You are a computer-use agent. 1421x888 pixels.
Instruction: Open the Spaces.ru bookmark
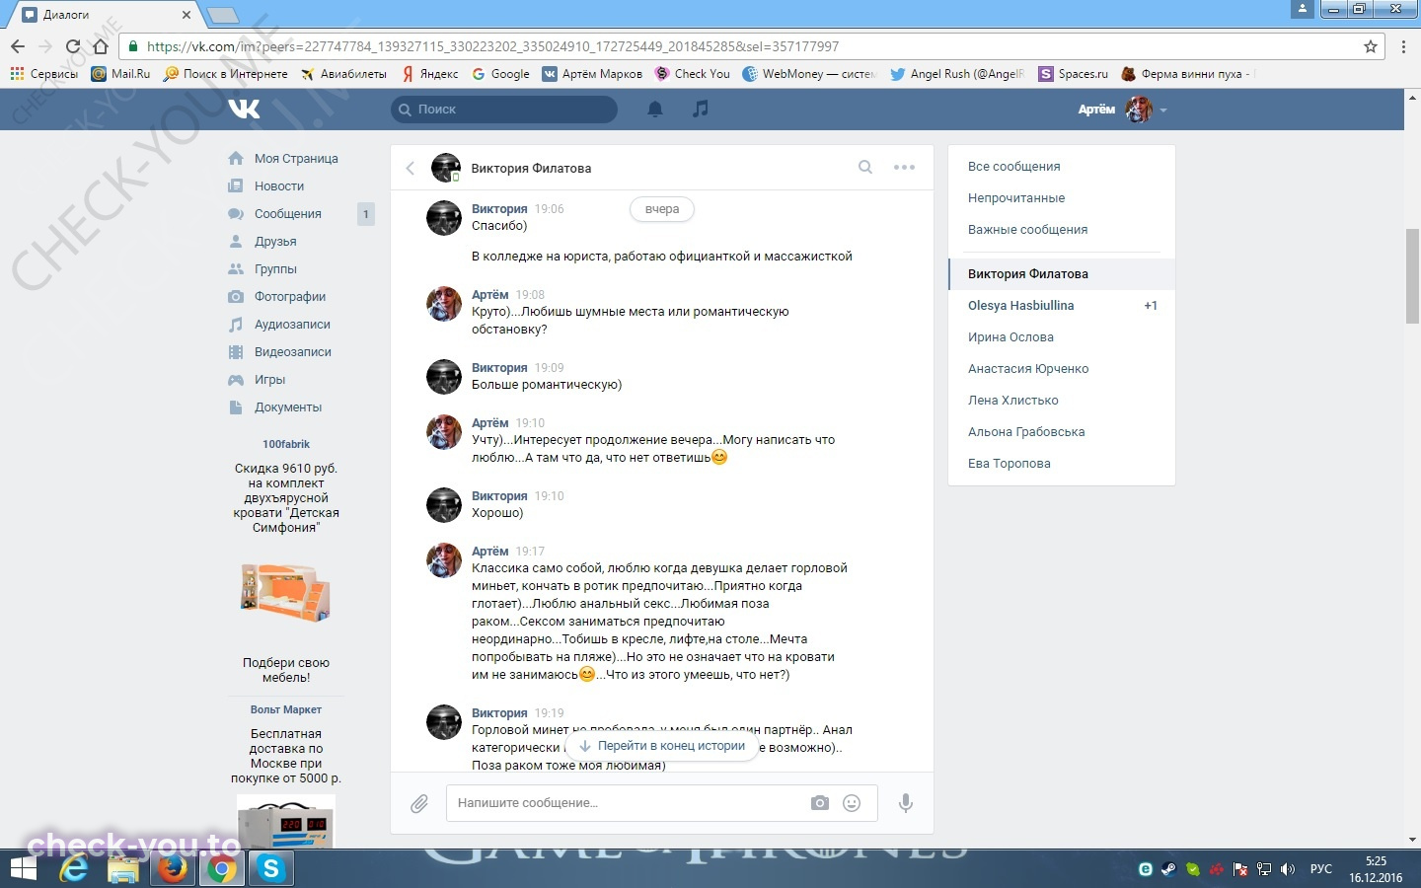1074,73
